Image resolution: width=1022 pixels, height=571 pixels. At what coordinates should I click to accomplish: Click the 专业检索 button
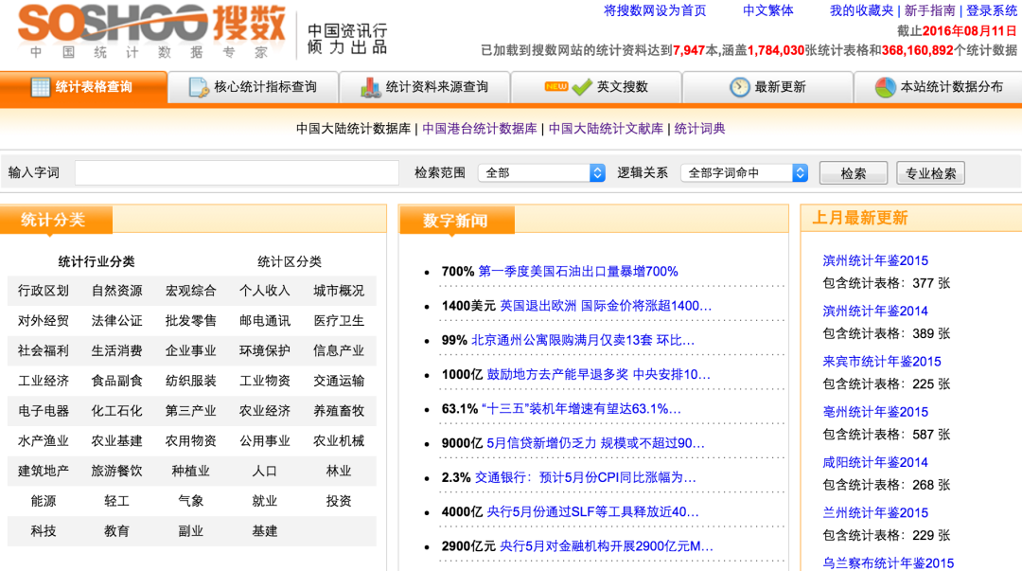[x=930, y=173]
